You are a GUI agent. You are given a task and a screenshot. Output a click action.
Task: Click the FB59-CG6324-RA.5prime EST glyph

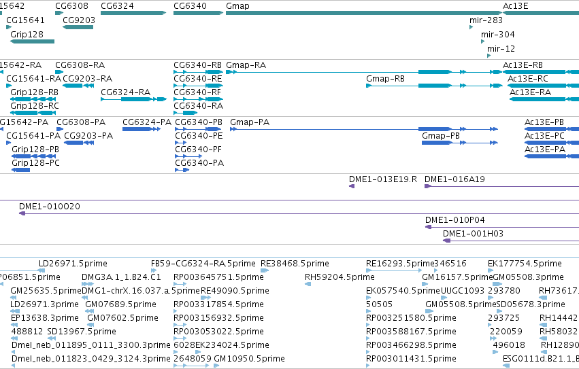154,270
